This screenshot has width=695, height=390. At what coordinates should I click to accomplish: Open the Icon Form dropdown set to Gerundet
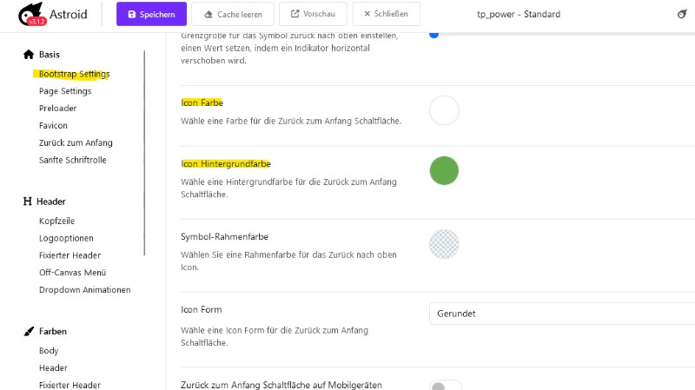tap(562, 314)
